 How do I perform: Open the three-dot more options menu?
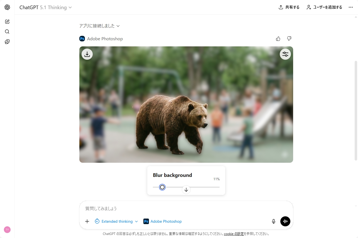[x=351, y=7]
